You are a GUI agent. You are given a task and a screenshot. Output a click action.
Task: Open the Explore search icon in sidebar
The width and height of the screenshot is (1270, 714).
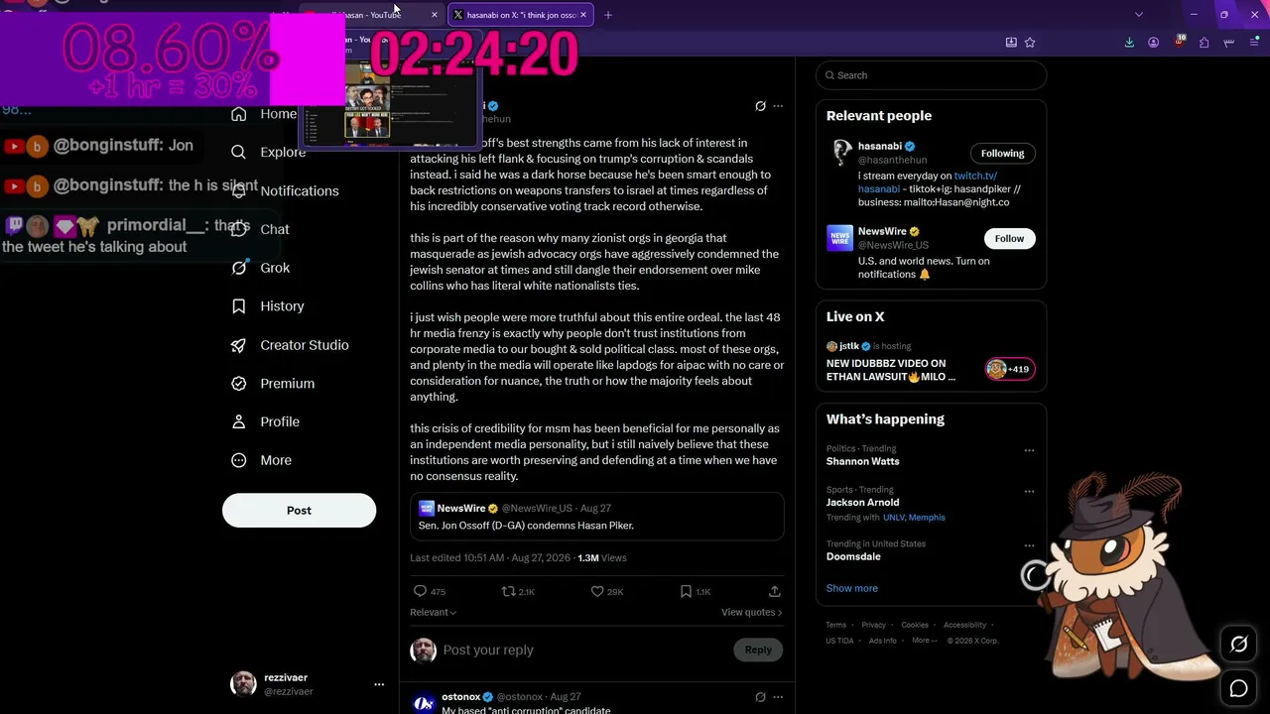(238, 152)
